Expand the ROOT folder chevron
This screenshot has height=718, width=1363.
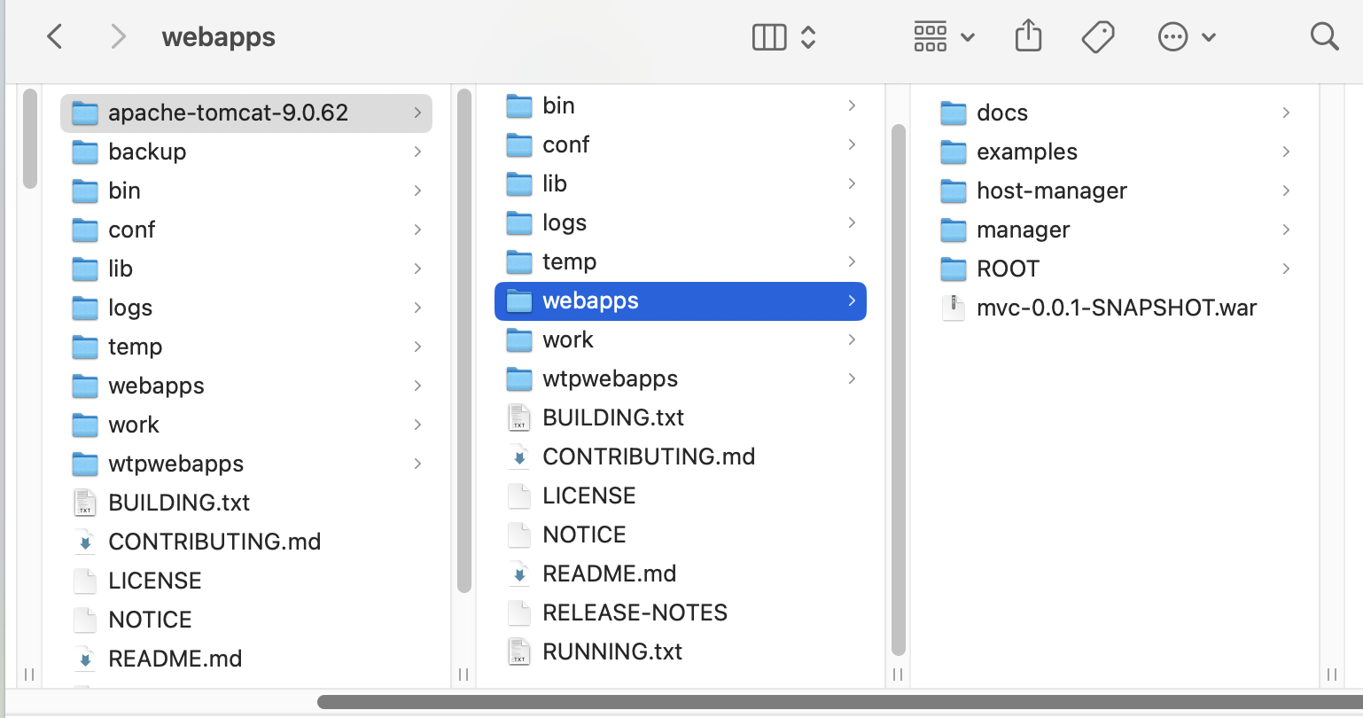[x=1286, y=269]
